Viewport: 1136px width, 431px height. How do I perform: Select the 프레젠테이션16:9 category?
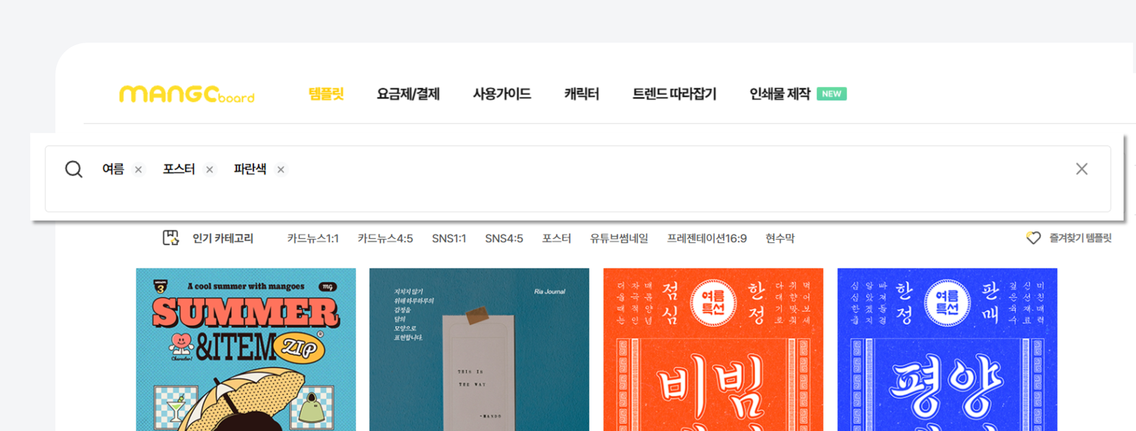tap(707, 239)
